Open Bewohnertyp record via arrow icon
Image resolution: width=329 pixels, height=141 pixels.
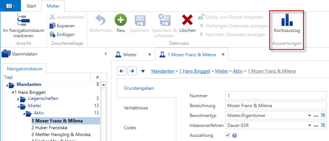(x=323, y=116)
